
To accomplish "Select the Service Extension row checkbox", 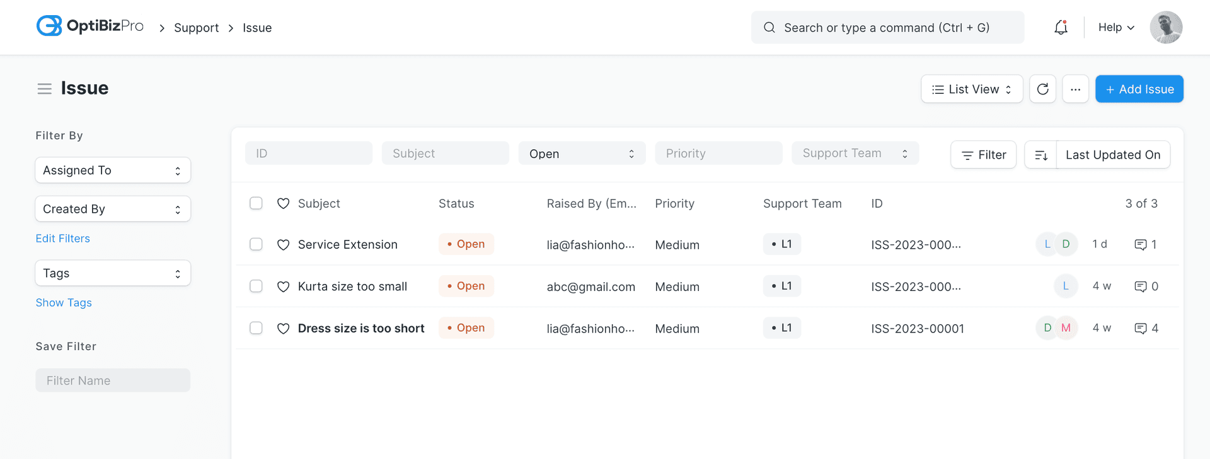I will tap(256, 244).
